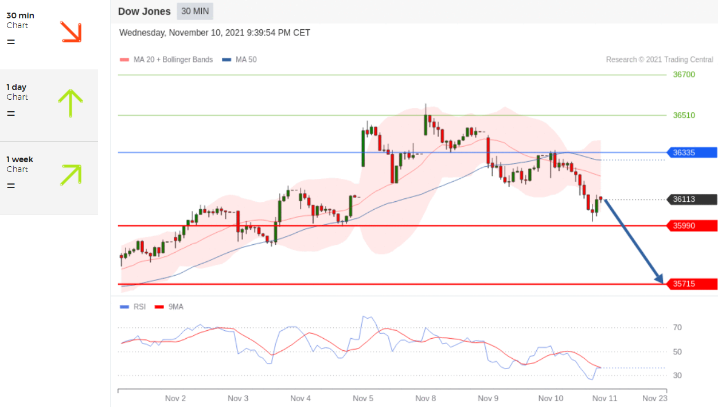Click the RSI 50 level label
The image size is (718, 407).
(677, 352)
